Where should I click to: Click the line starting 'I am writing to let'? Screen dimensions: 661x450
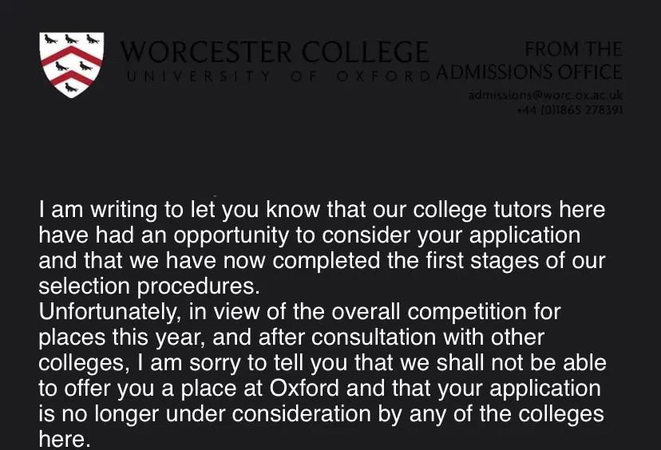(322, 210)
